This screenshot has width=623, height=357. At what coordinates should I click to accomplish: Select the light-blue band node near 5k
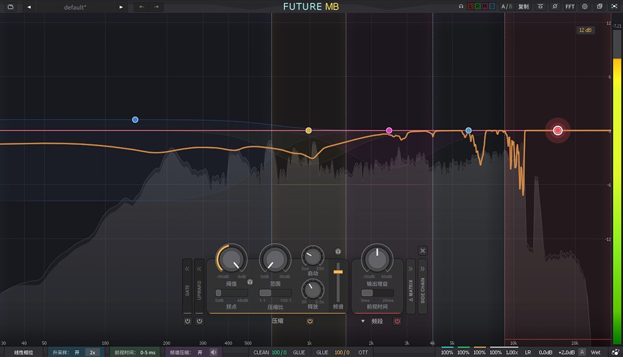(468, 130)
